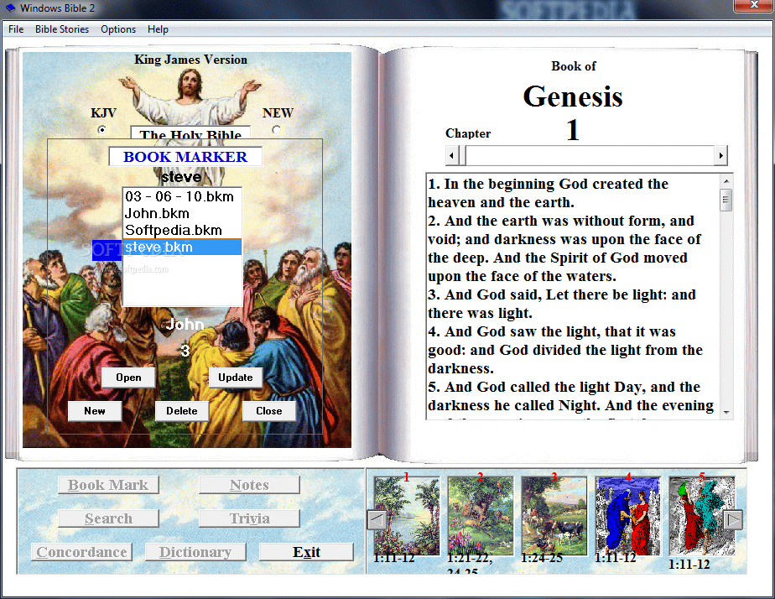775x599 pixels.
Task: Open picture thumbnail number 1
Action: [407, 515]
